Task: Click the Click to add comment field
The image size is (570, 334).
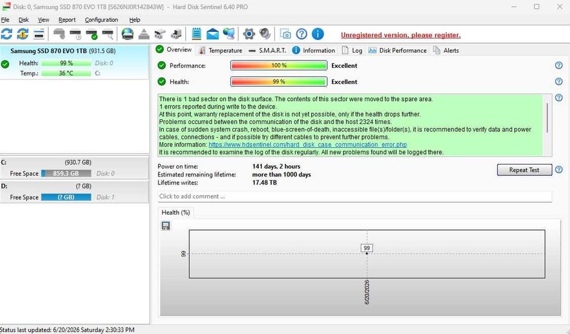Action: [355, 196]
